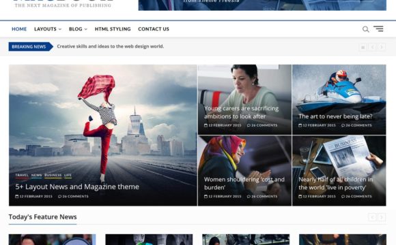Open comments on 'art to never being late' post

coord(356,125)
